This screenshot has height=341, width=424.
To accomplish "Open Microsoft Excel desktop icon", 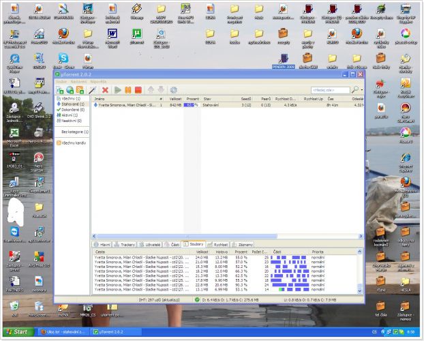I will tap(14, 138).
